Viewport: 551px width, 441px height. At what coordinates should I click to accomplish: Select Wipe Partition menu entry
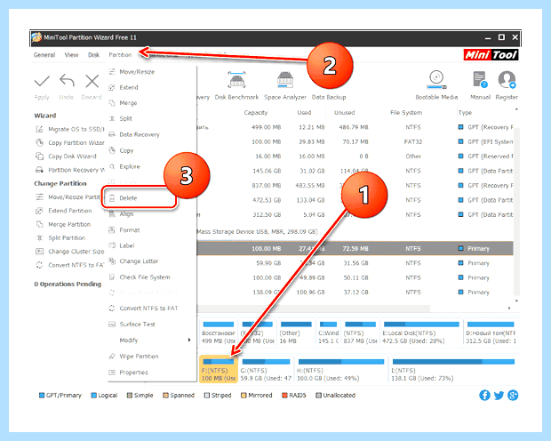tap(151, 357)
